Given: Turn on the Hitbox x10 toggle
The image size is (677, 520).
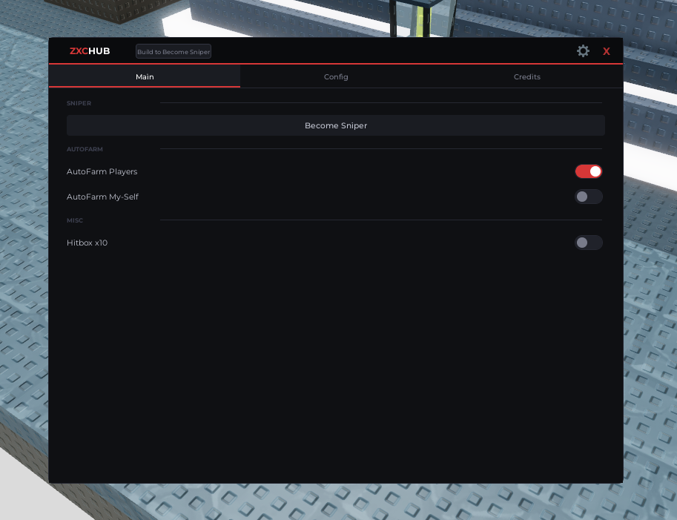Looking at the screenshot, I should (x=589, y=243).
